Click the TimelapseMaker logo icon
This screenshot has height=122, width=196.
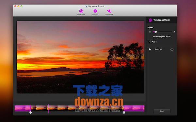click(150, 20)
